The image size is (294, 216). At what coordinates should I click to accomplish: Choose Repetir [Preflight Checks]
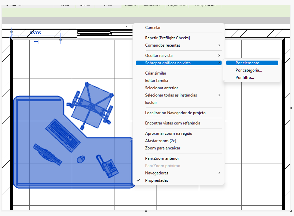point(167,38)
